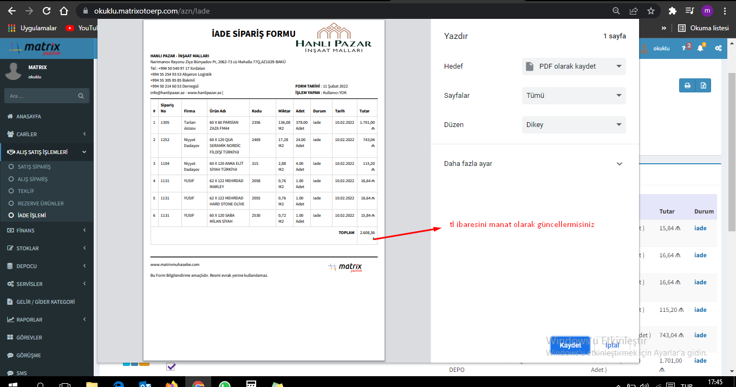Click the help question mark icon
The width and height of the screenshot is (736, 387).
coord(685,48)
